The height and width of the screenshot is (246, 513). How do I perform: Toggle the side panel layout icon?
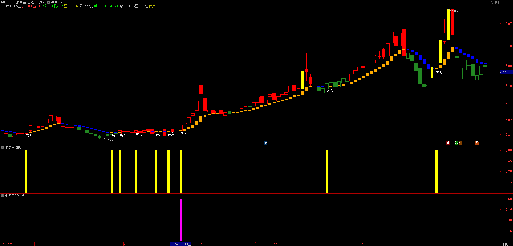[497, 2]
